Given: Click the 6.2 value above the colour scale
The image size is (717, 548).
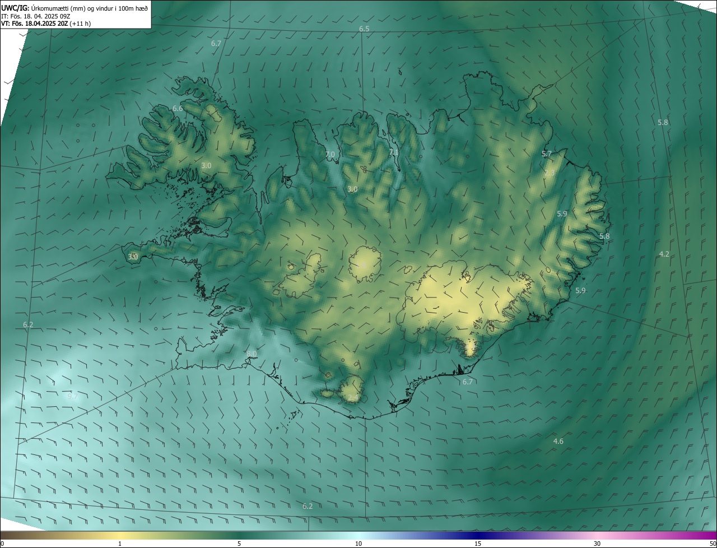Looking at the screenshot, I should [x=308, y=506].
